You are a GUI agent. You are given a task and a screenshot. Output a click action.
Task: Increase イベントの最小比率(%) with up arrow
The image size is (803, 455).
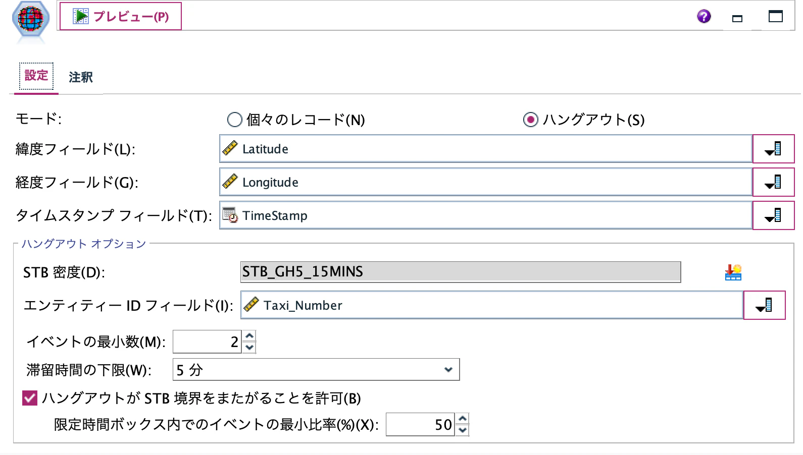[x=463, y=419]
